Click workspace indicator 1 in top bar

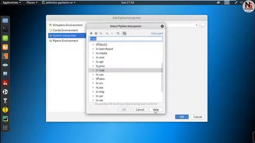(x=227, y=2)
